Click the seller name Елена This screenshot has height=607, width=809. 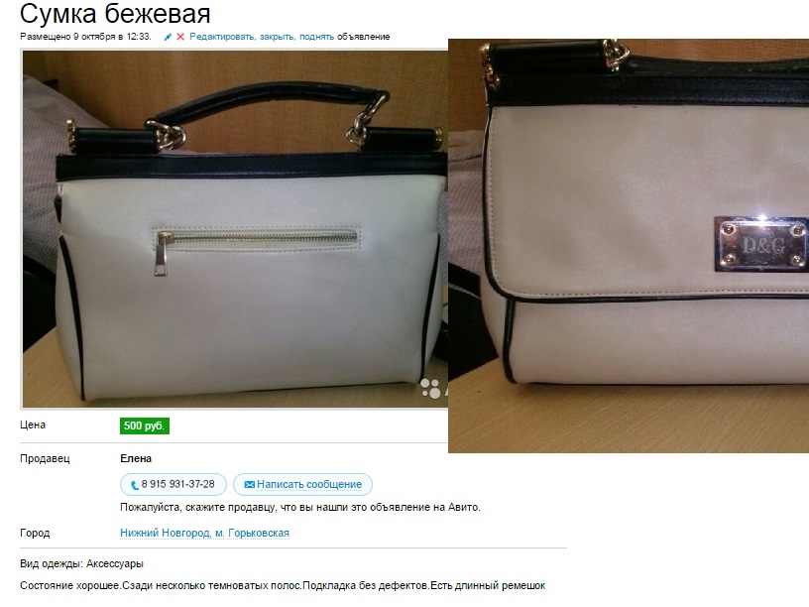(136, 458)
